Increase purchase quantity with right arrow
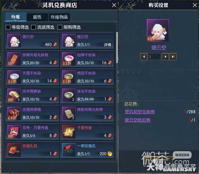This screenshot has height=174, width=199. click(165, 57)
